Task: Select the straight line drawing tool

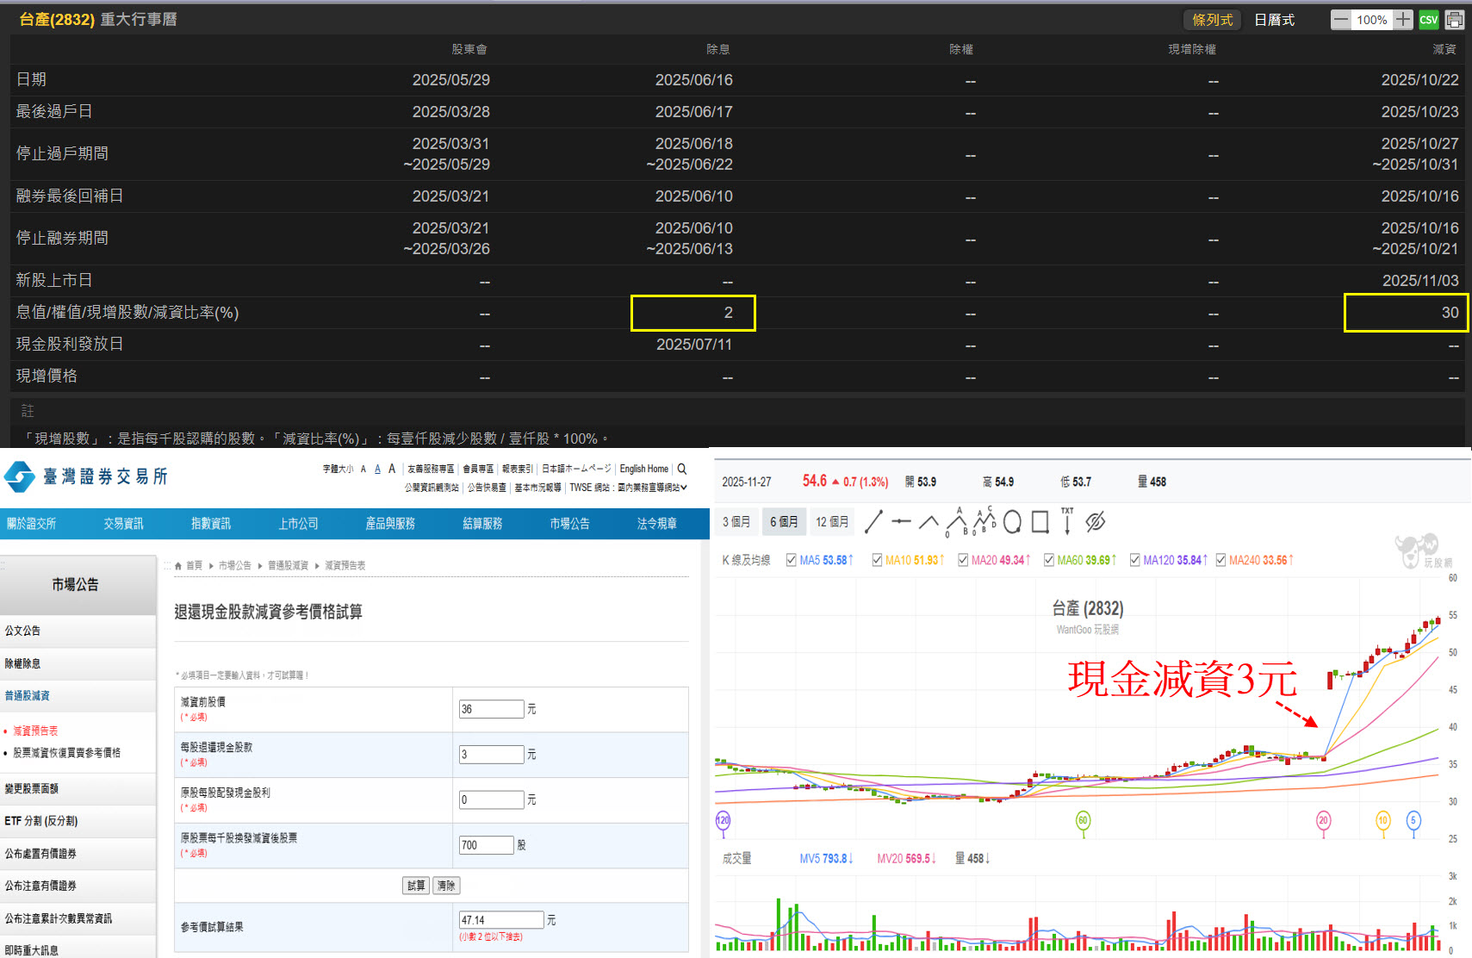Action: click(x=873, y=521)
